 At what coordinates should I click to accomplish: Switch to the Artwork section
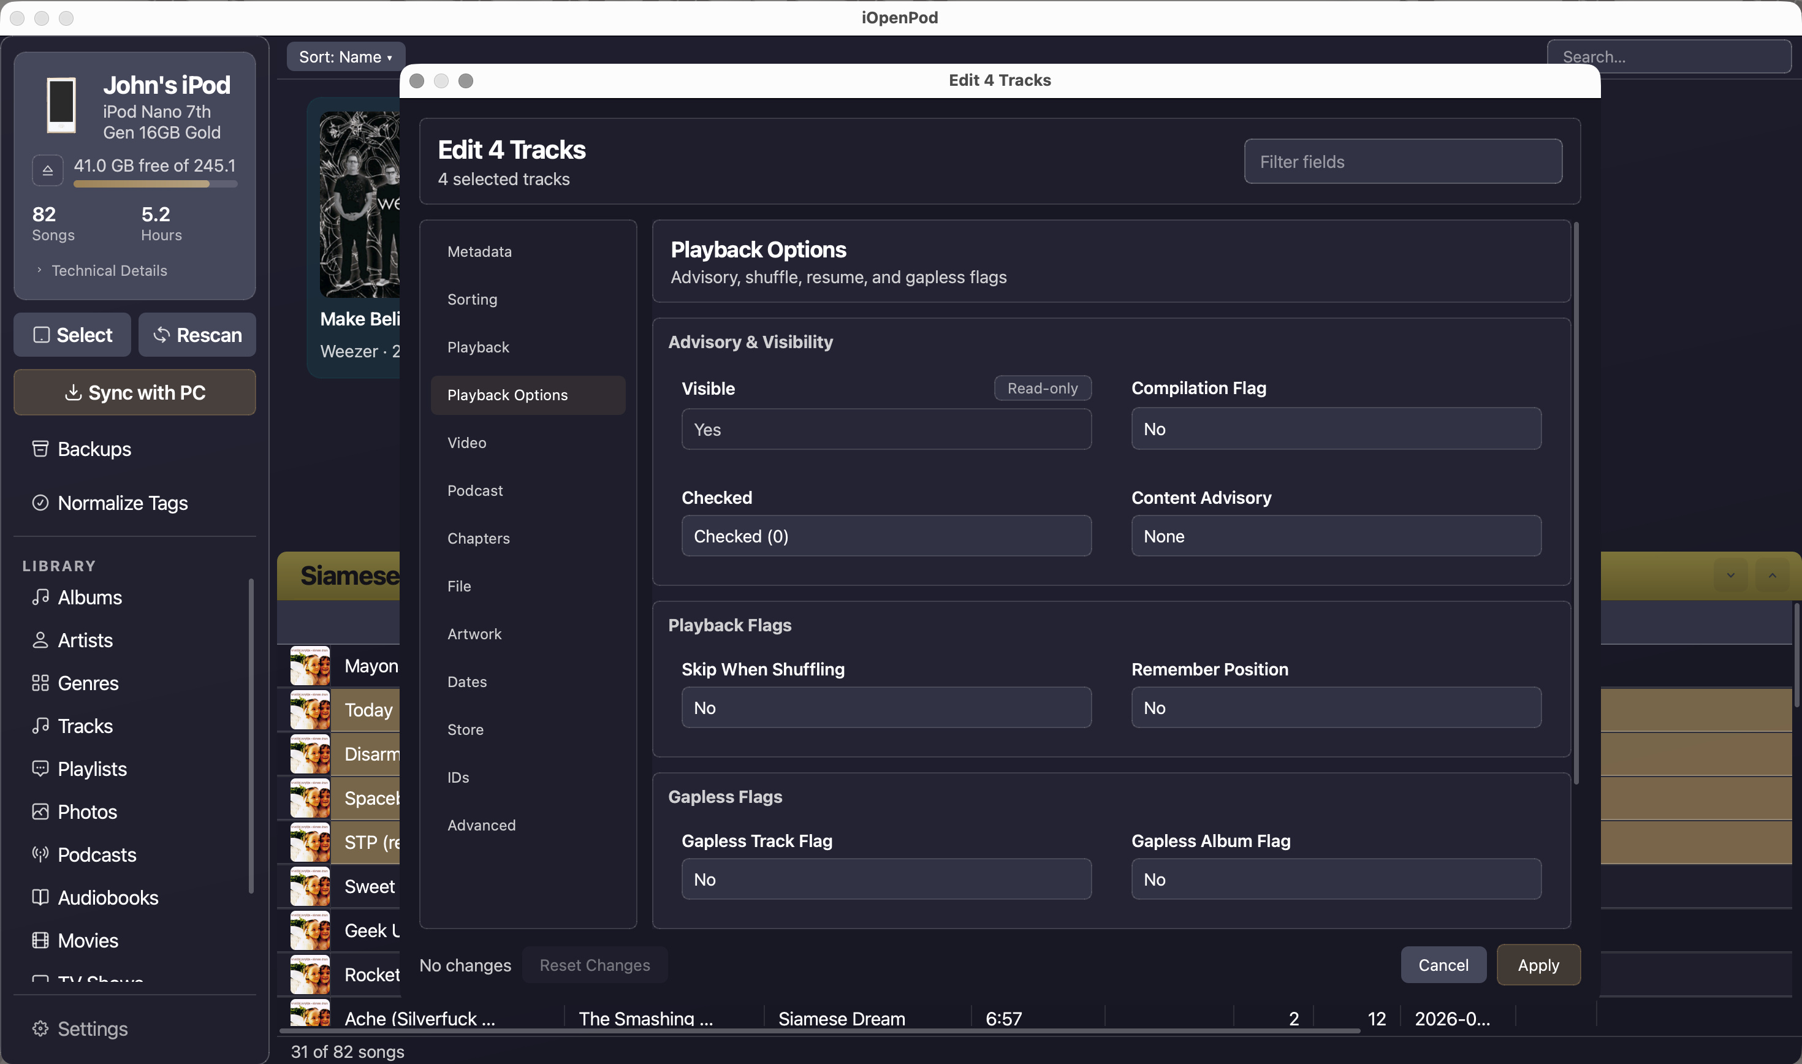pyautogui.click(x=528, y=634)
